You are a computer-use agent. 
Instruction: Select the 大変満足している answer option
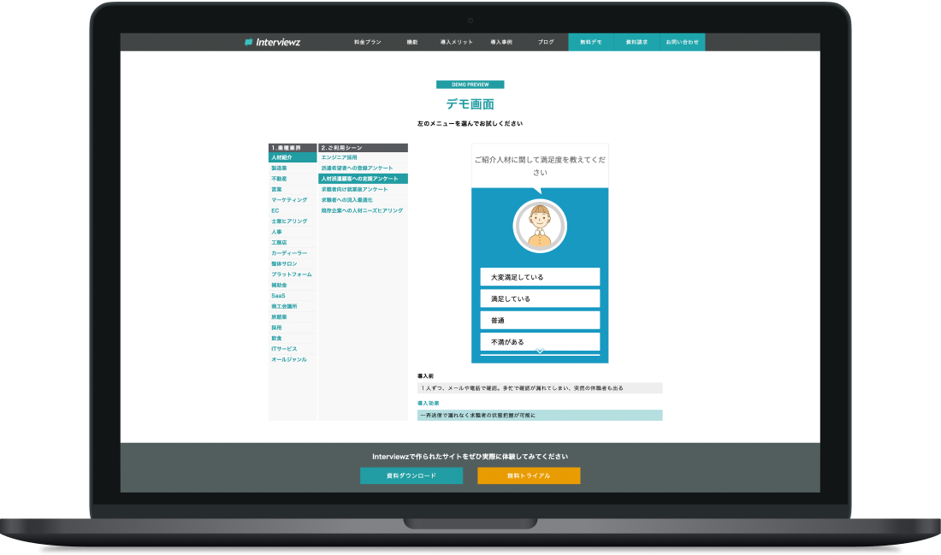point(540,276)
